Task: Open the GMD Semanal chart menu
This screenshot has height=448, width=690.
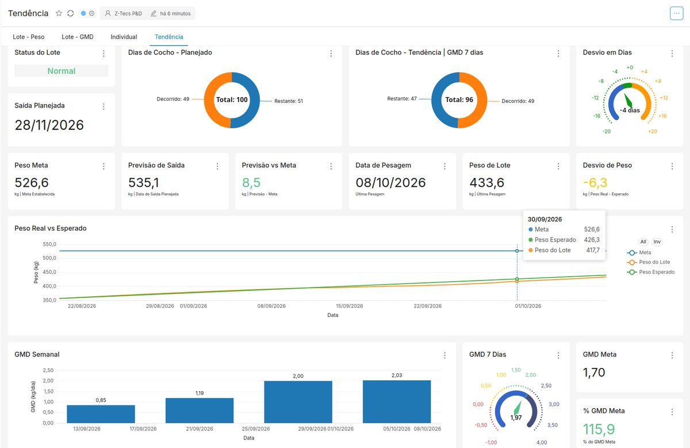Action: point(445,355)
